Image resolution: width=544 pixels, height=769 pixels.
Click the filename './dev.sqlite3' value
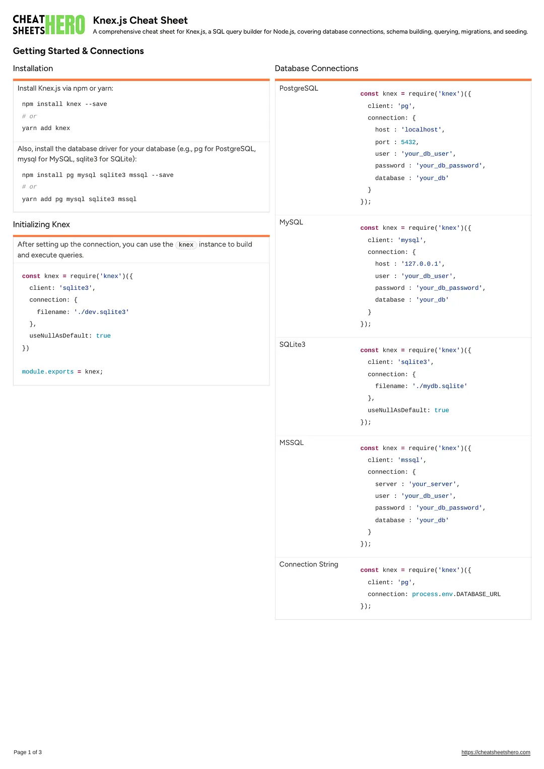click(101, 312)
